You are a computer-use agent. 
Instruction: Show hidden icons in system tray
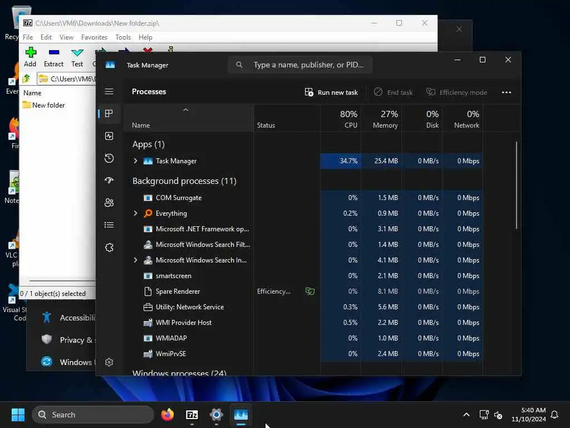tap(466, 415)
